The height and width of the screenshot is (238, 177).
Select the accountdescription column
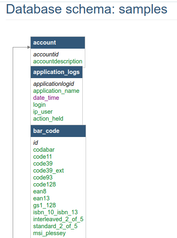pos(58,61)
